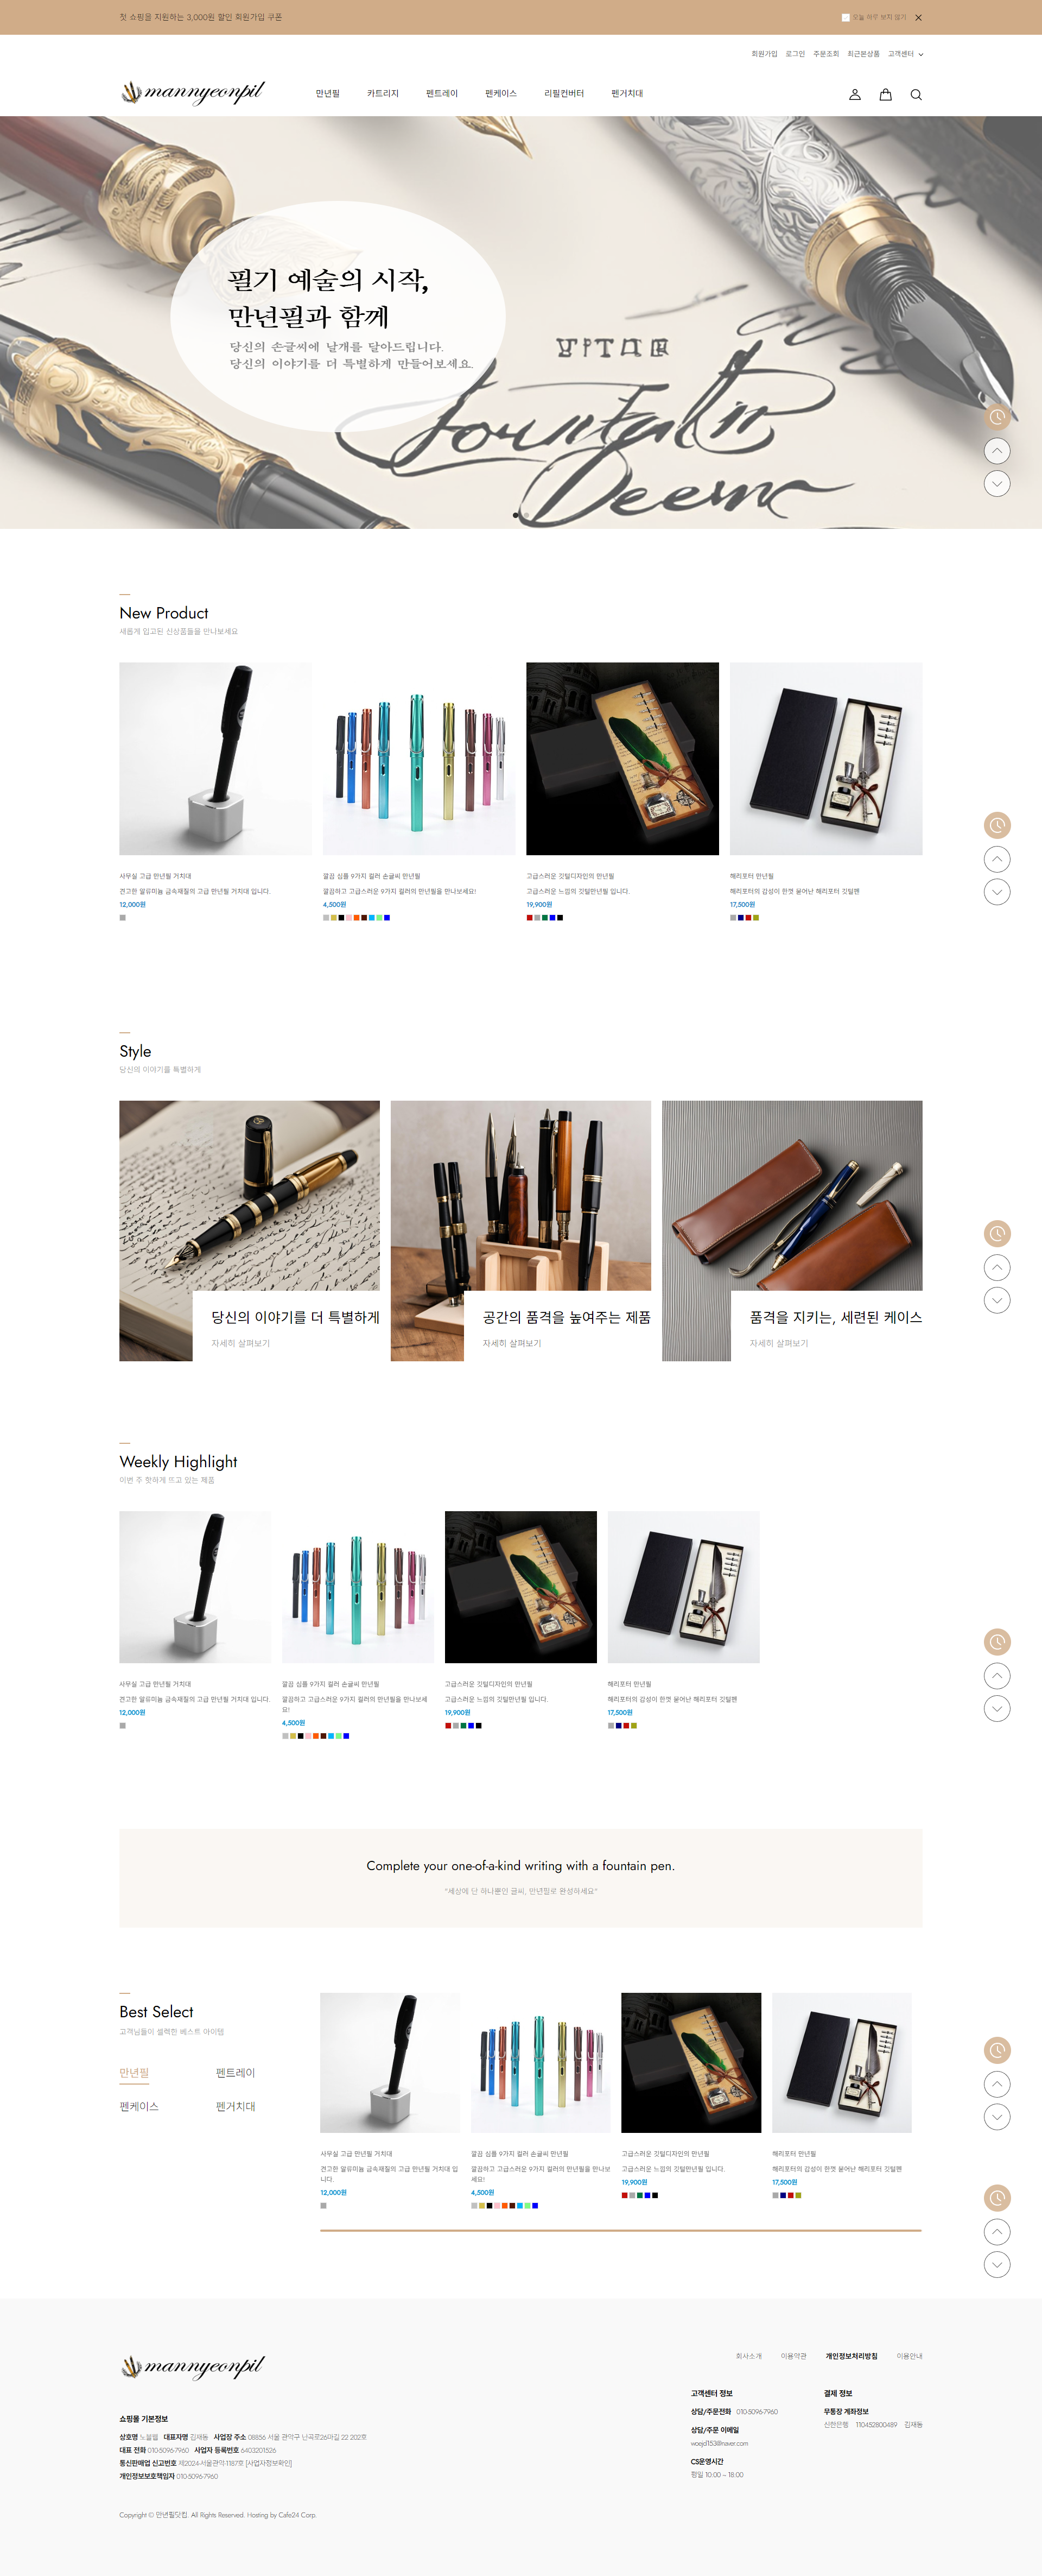Select the red color swatch under 19,900원 in New Product
The width and height of the screenshot is (1042, 2576).
530,917
